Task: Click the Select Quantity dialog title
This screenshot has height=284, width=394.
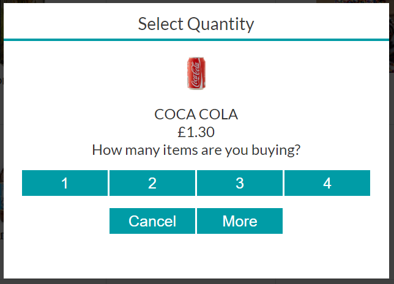Action: pos(196,24)
